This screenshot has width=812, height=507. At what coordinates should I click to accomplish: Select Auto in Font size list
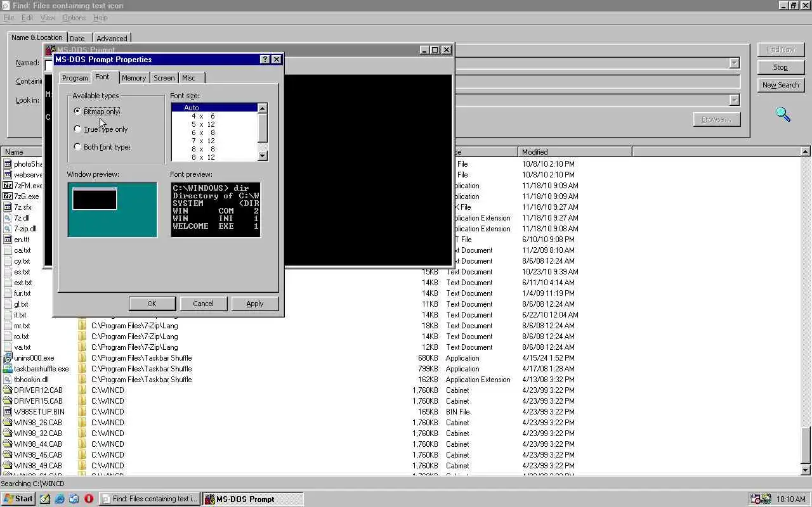214,108
